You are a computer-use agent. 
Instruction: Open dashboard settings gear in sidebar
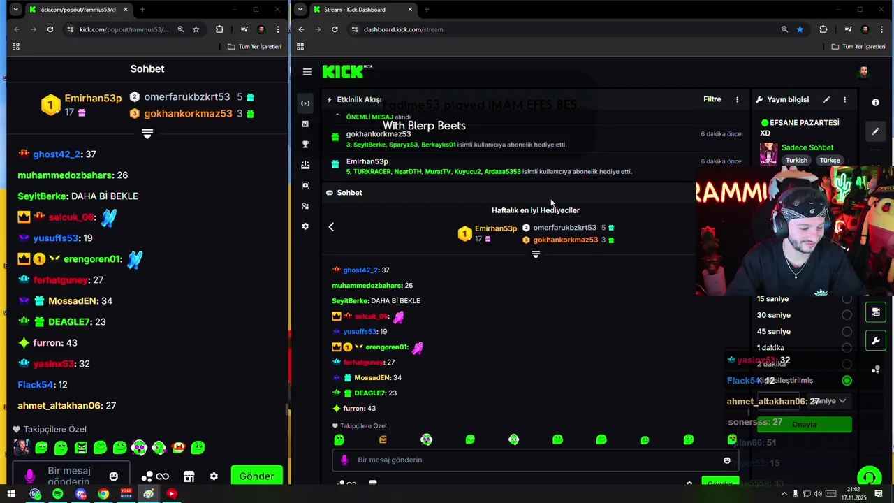pos(305,226)
